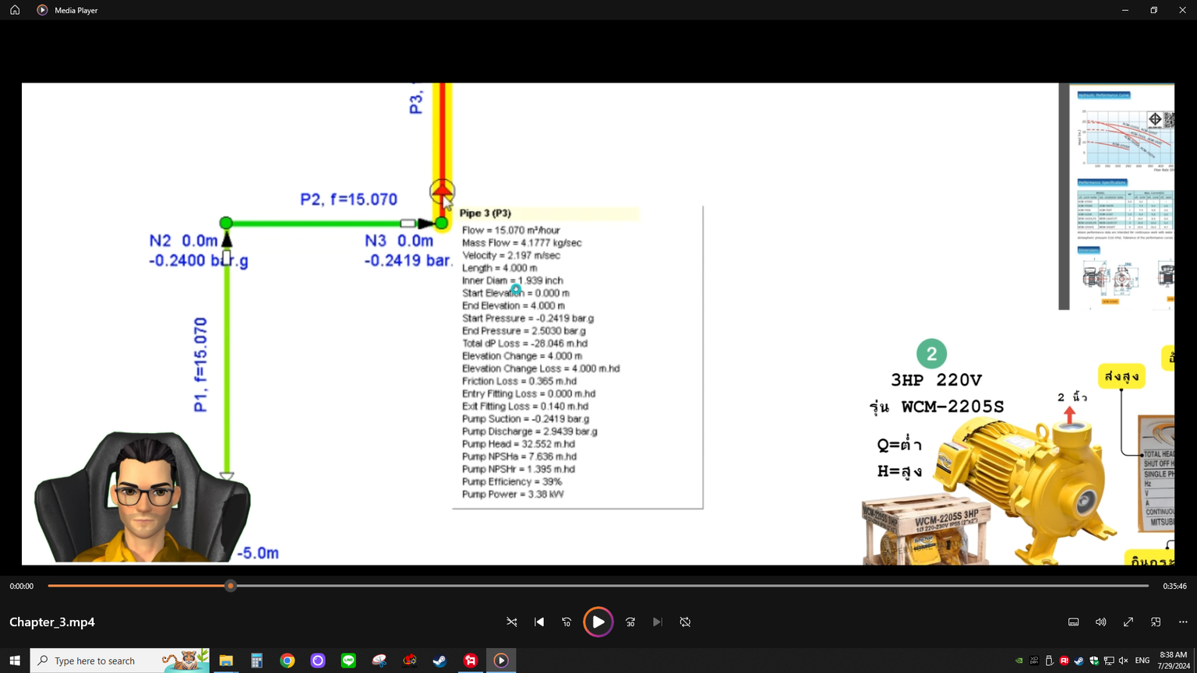Go to previous track
Screen dimensions: 1197x673
[539, 622]
